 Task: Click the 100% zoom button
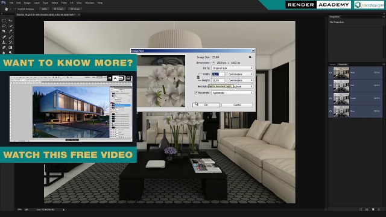pos(44,9)
